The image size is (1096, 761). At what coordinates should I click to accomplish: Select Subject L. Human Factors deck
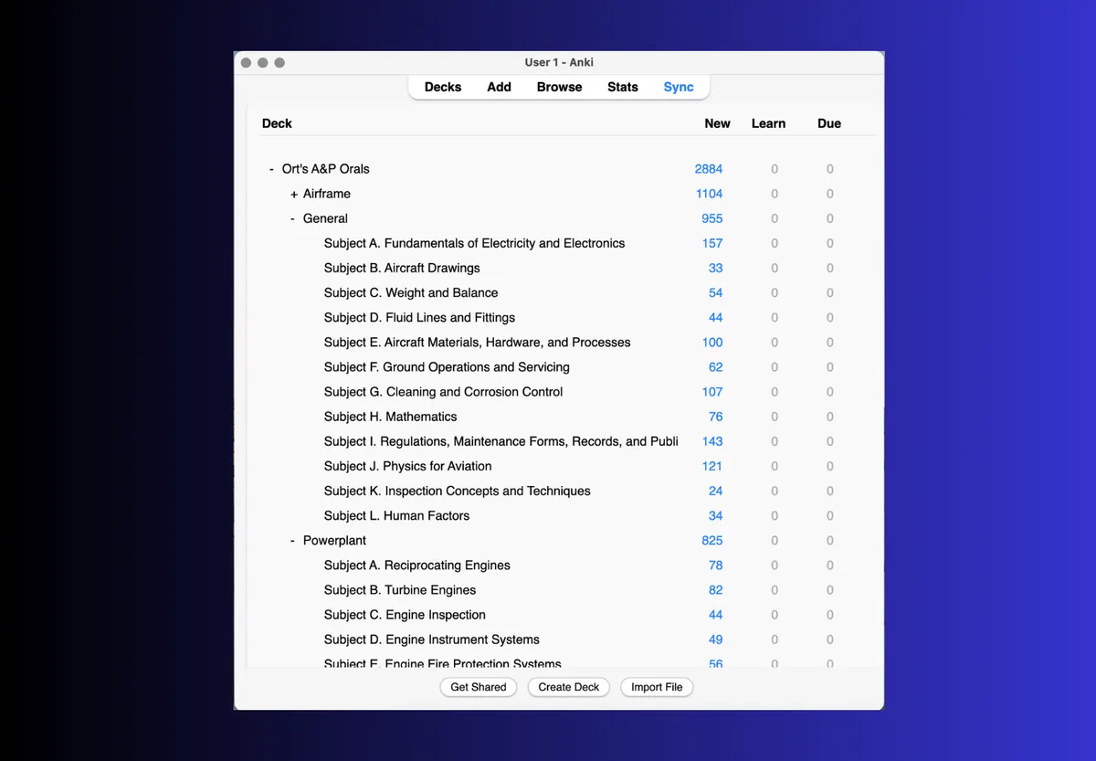[396, 514]
